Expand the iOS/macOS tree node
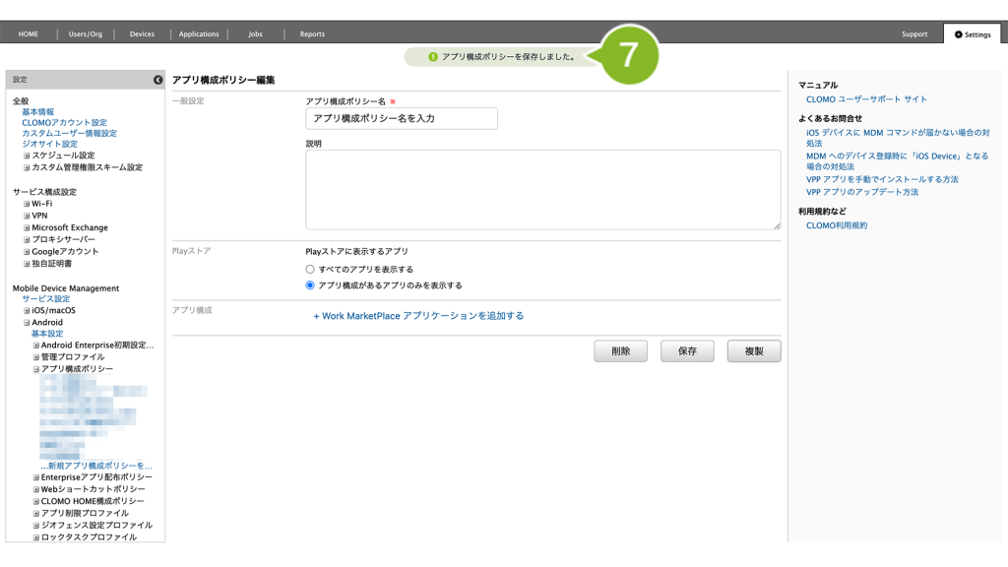Image resolution: width=1008 pixels, height=567 pixels. point(27,310)
